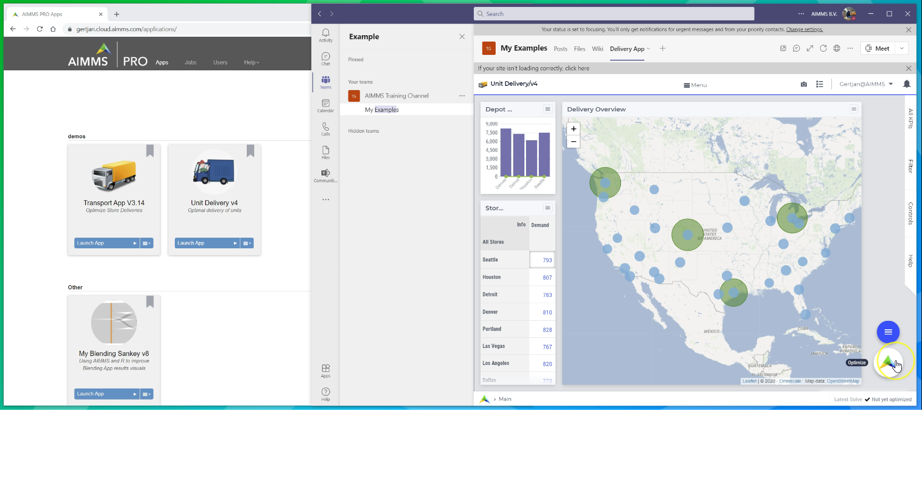Open Files in the Teams sidebar

326,152
